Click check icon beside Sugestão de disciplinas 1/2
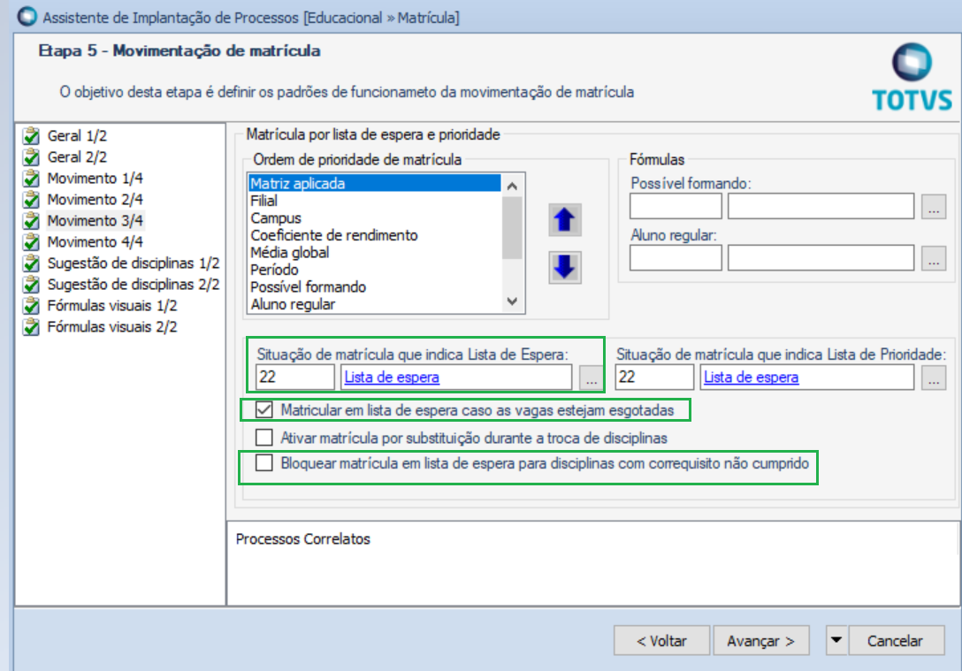The width and height of the screenshot is (962, 671). coord(31,263)
